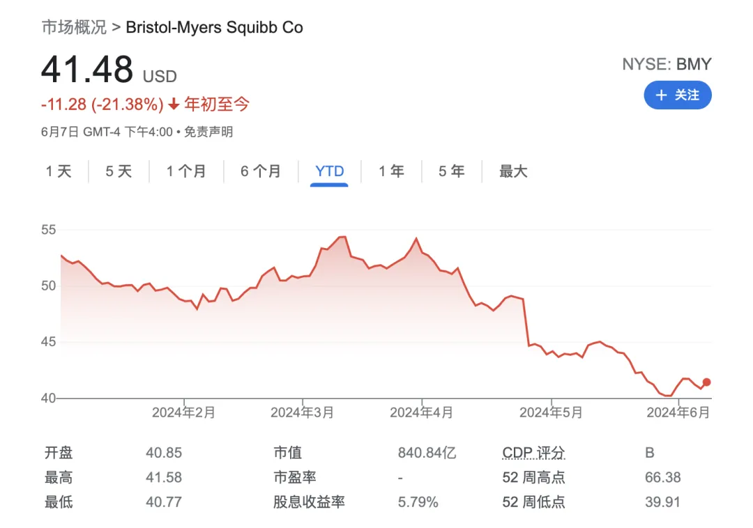Click the red end-point dot on chart
Screen dimensions: 753x528
(x=706, y=382)
